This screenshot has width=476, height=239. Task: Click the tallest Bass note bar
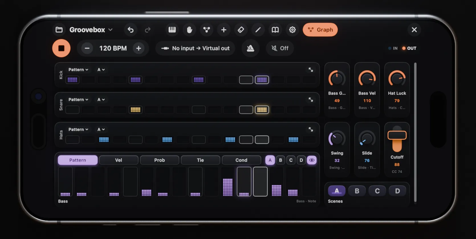click(x=227, y=187)
